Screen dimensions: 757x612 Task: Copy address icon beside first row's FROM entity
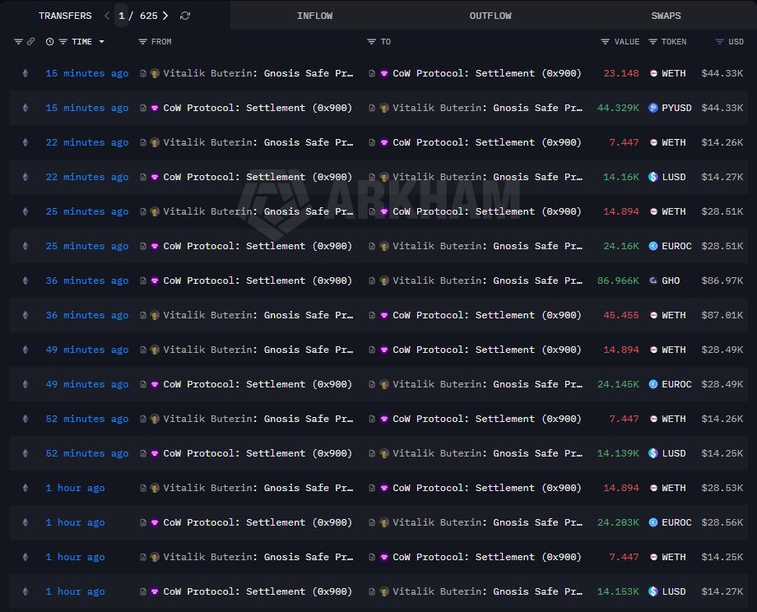click(143, 73)
